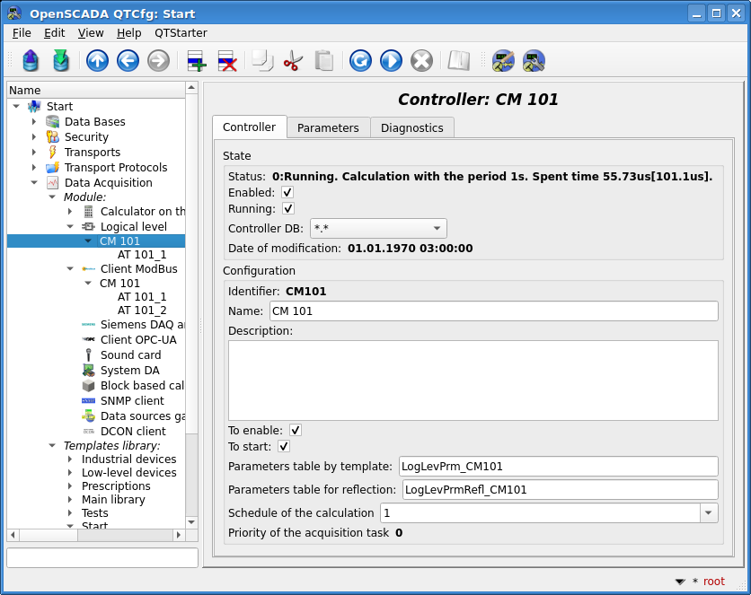Click into the Name field containing CM 101

pyautogui.click(x=494, y=311)
